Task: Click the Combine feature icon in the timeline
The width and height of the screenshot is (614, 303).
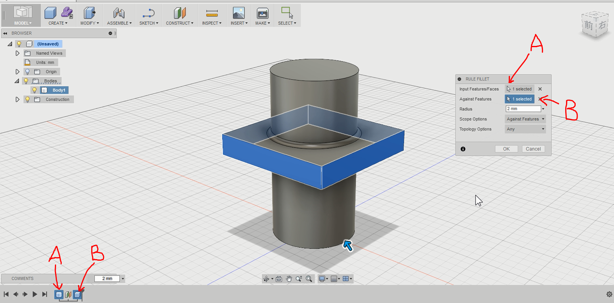Action: (x=68, y=294)
